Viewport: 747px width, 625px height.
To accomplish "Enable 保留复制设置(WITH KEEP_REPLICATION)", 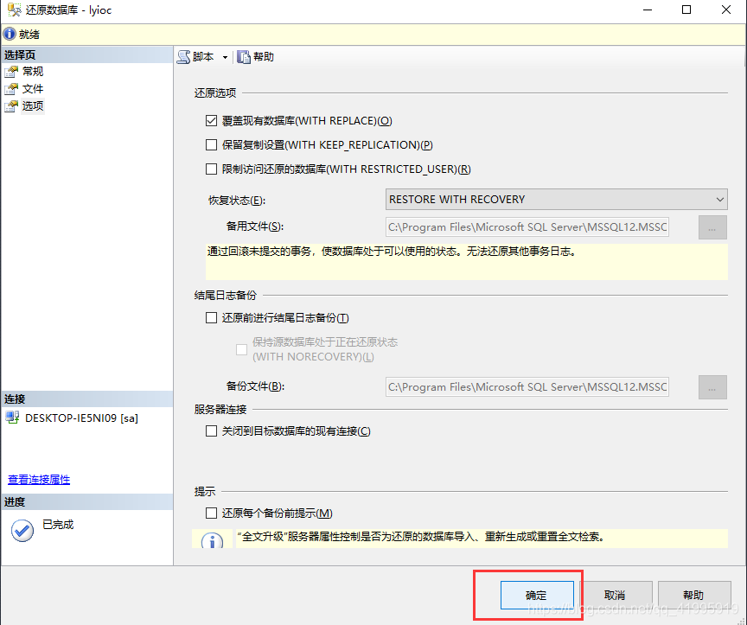I will 211,144.
